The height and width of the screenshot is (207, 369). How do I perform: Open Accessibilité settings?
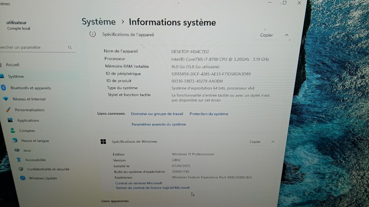click(x=36, y=160)
